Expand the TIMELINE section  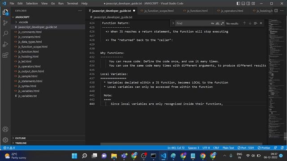click(21, 143)
